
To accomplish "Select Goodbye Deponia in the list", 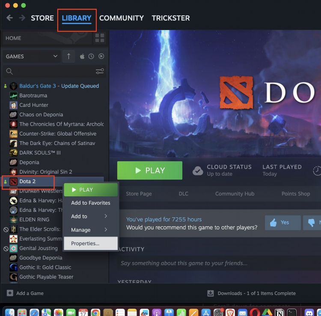I will [41, 258].
